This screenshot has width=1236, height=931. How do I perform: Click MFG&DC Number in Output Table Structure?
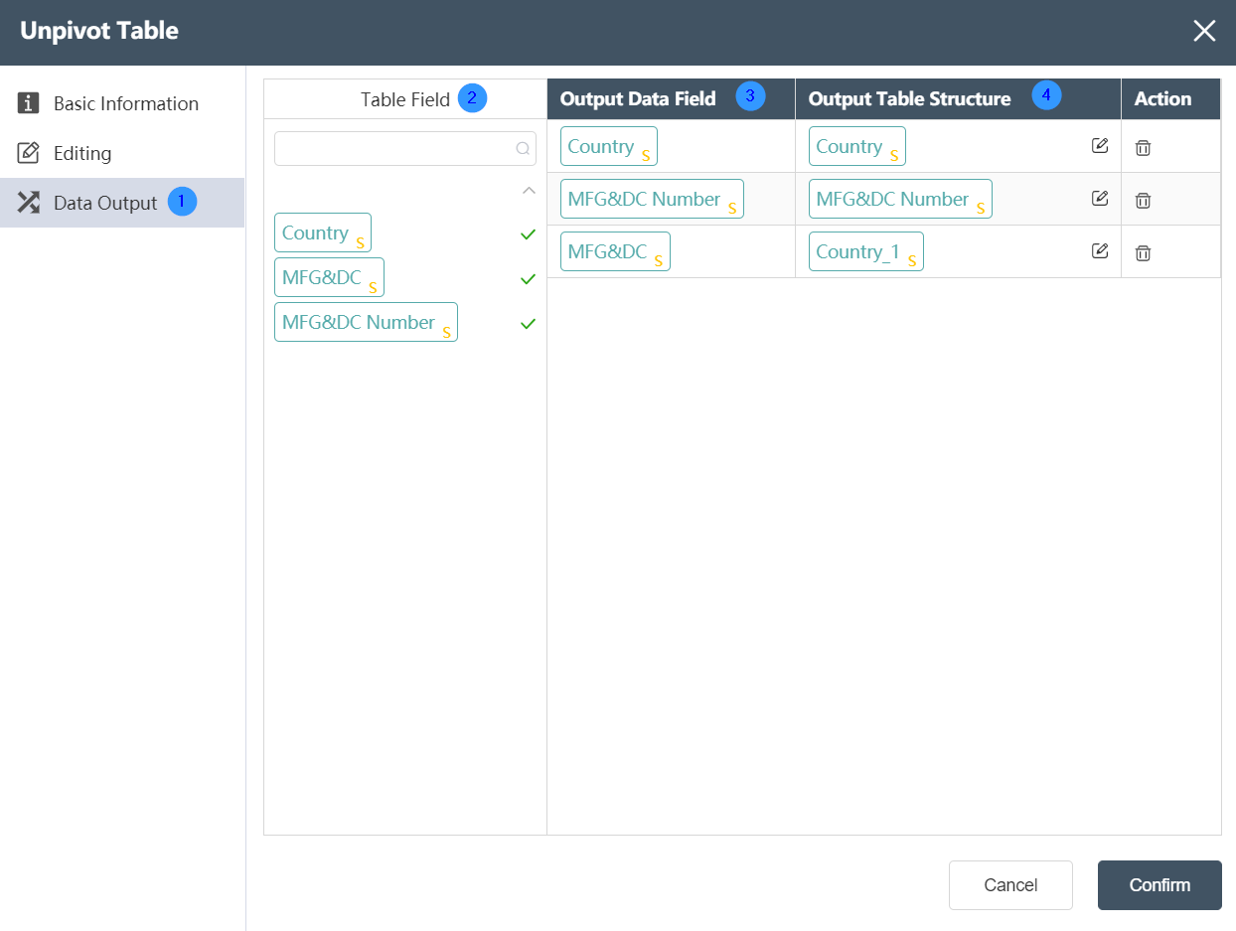tap(900, 199)
